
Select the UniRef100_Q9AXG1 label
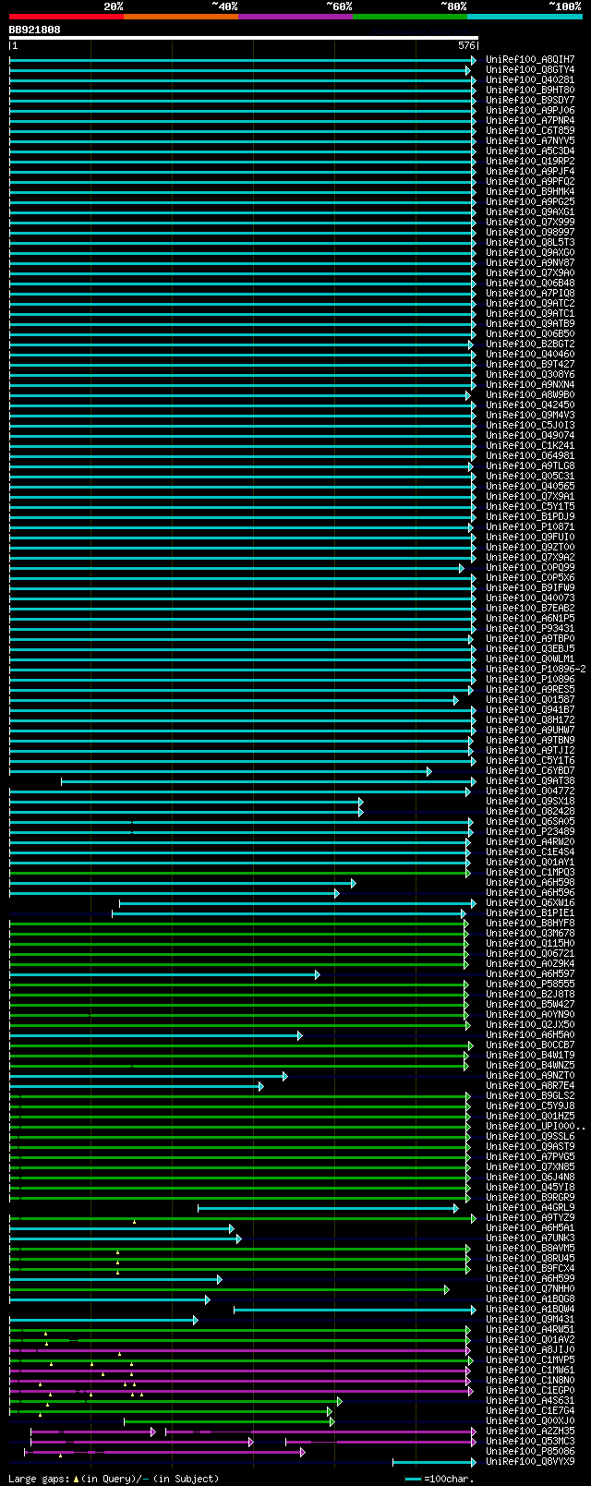click(530, 211)
